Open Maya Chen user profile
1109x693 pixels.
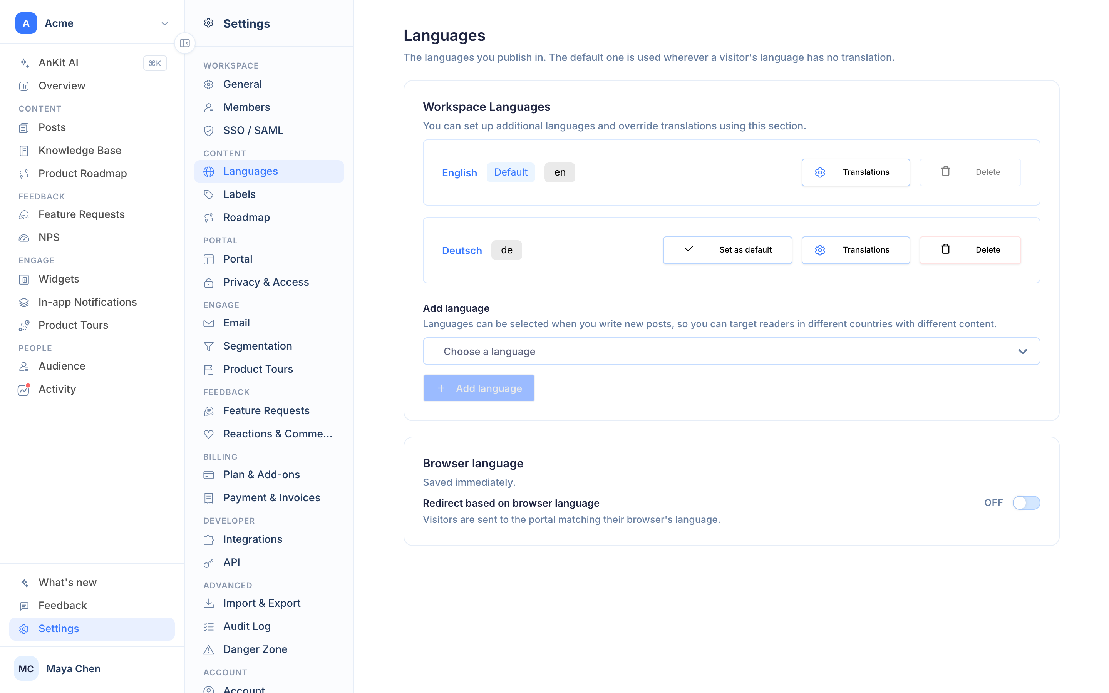coord(92,669)
